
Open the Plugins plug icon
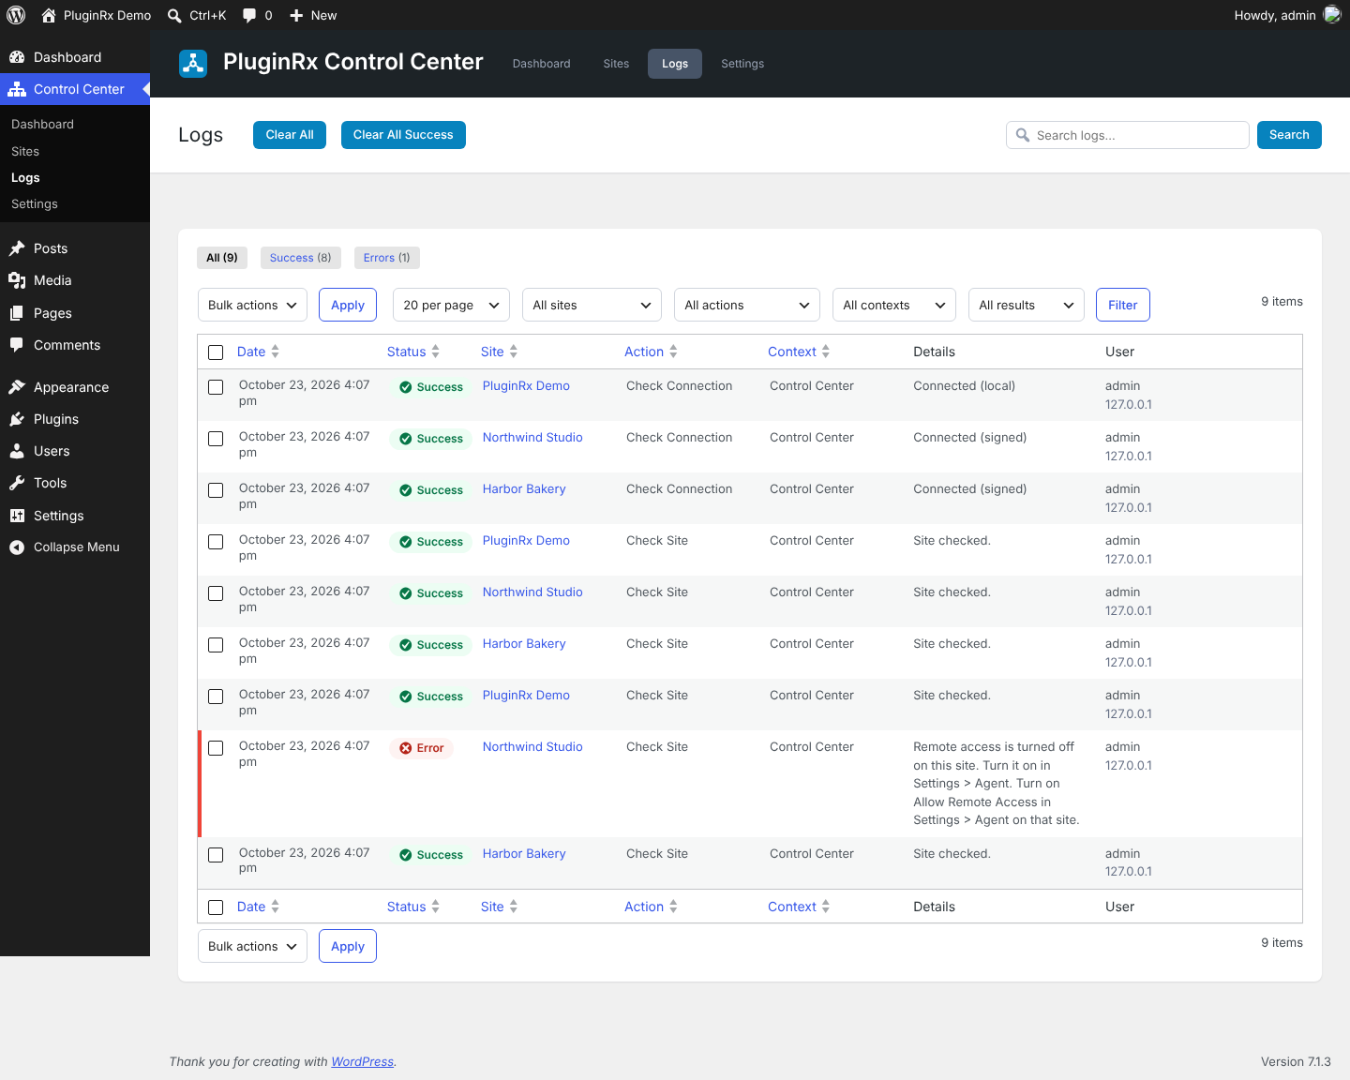[17, 419]
